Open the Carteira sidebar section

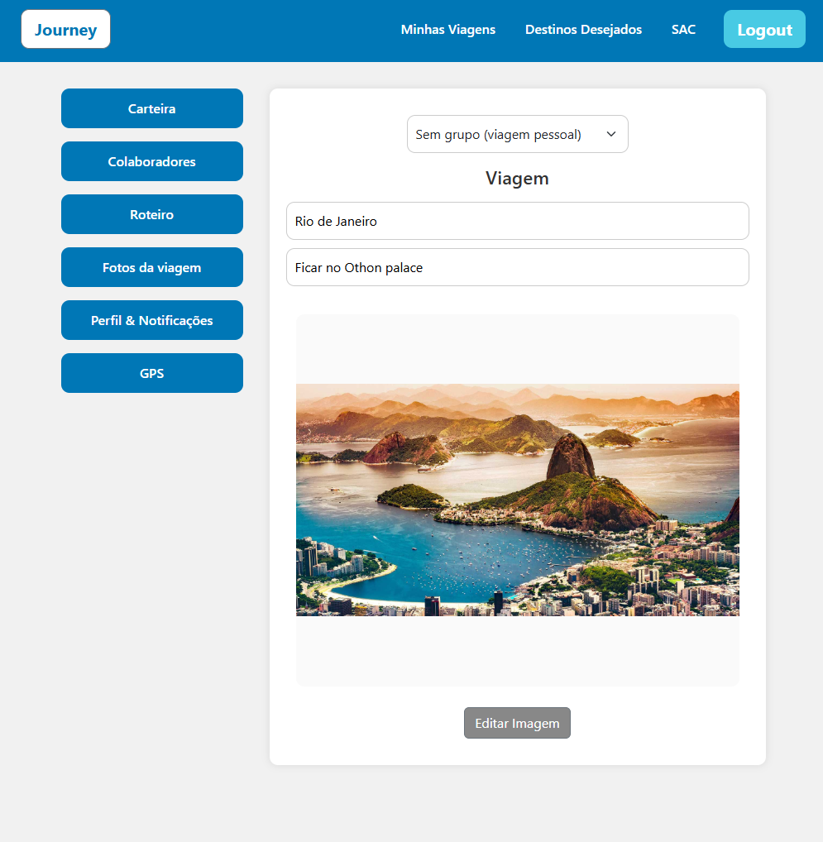[x=151, y=108]
